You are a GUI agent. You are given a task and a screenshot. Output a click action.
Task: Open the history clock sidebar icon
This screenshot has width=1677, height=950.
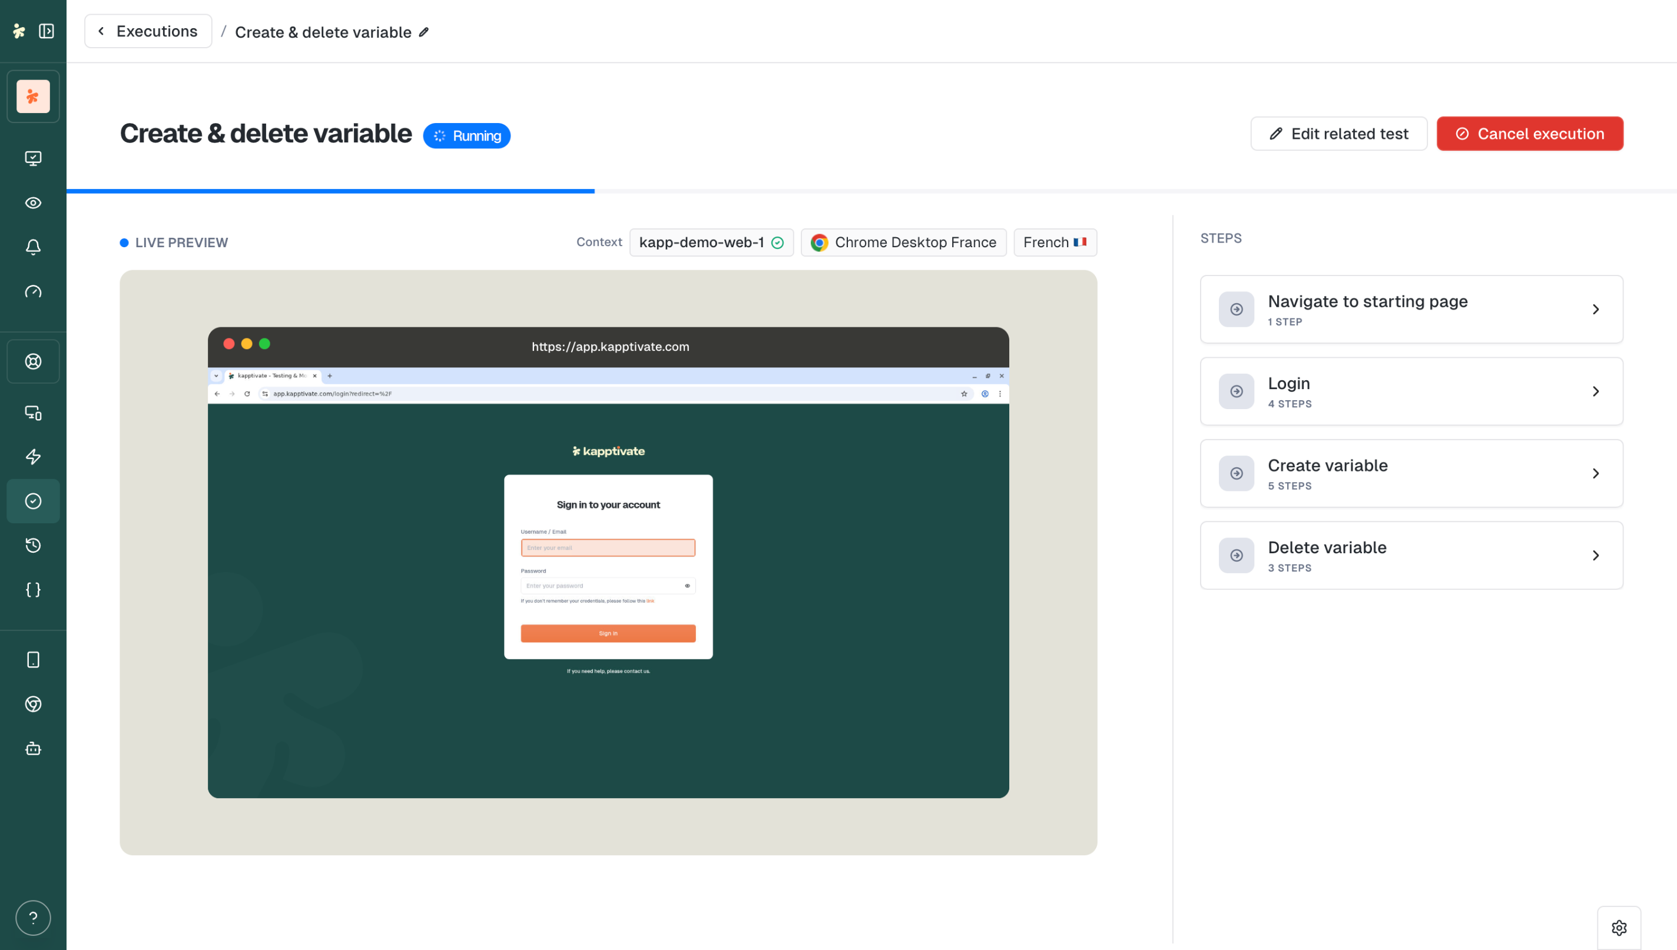point(34,546)
